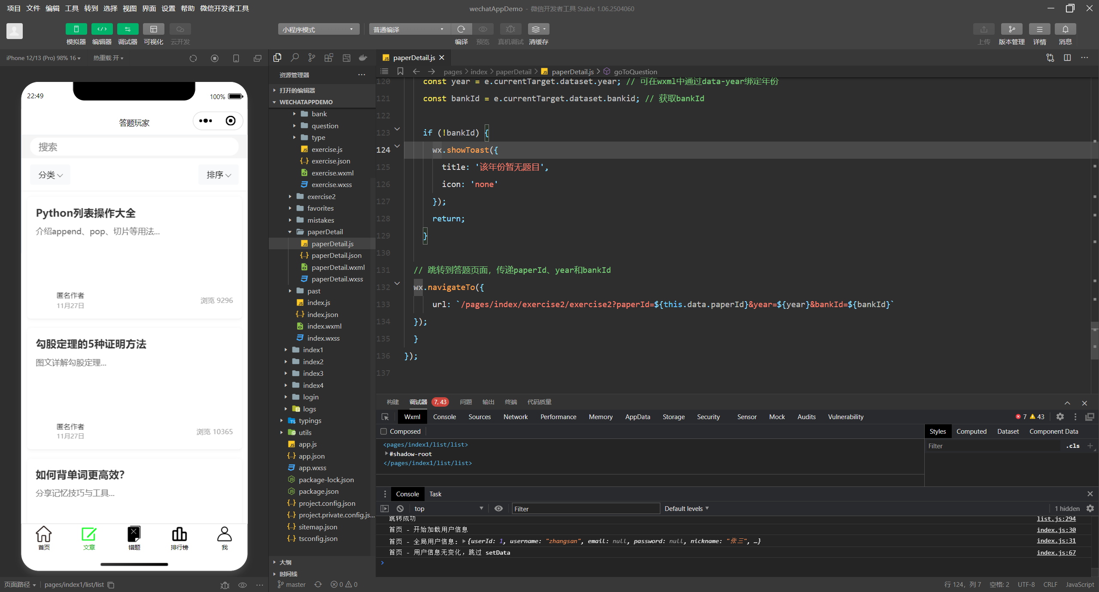Toggle the code editor (编辑器) button
The height and width of the screenshot is (592, 1099).
tap(102, 29)
